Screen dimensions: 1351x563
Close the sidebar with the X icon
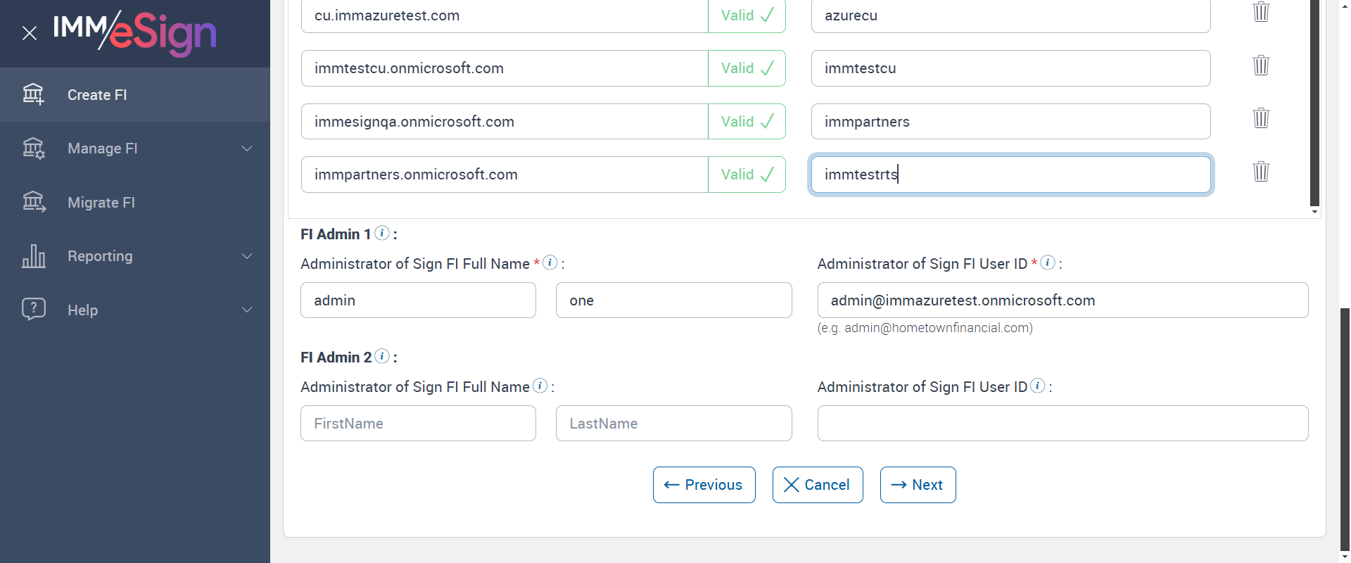(x=30, y=33)
